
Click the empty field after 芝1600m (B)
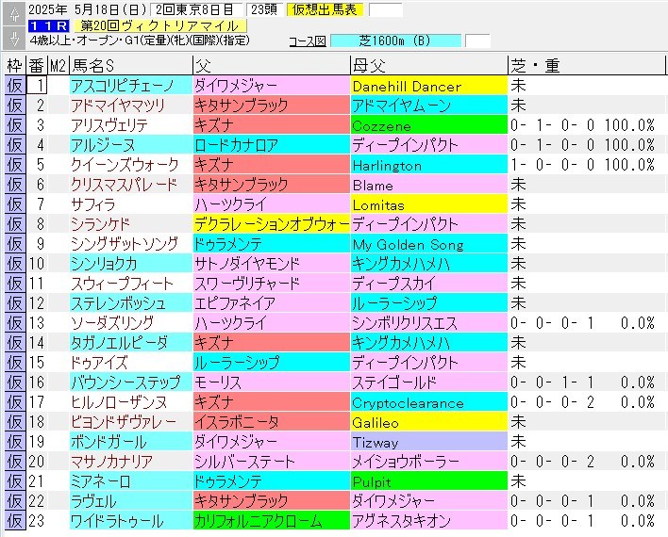pyautogui.click(x=477, y=41)
